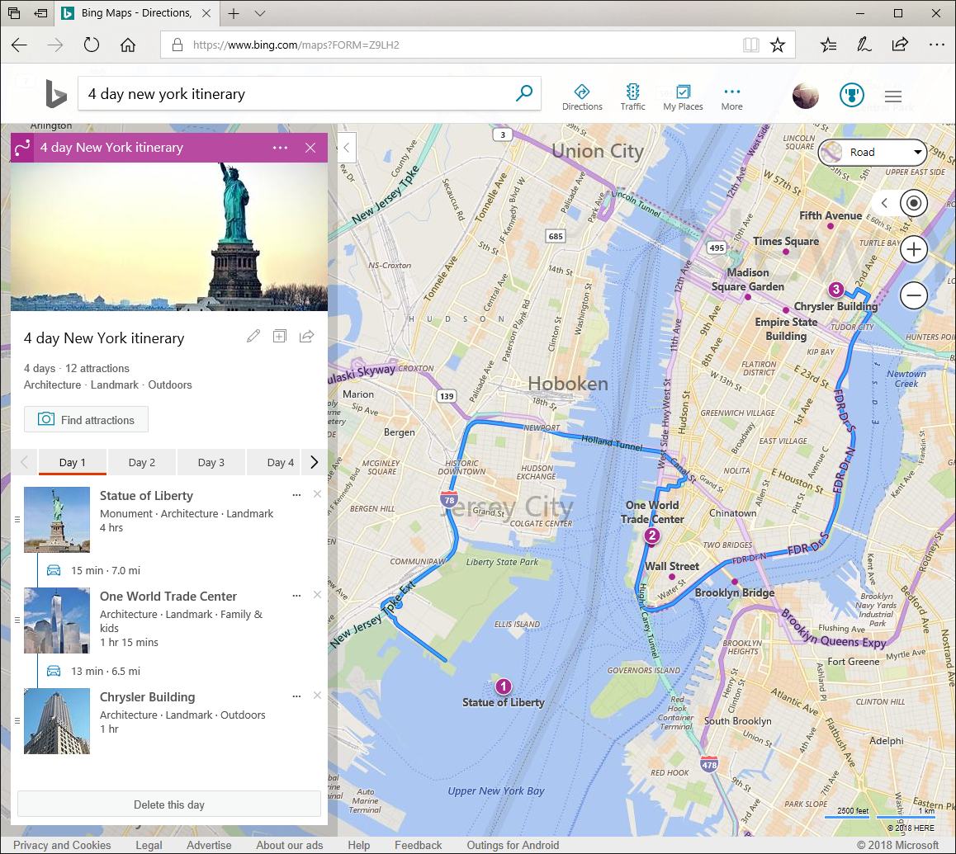Screen dimensions: 956x854
Task: Remove Chrysler Building stop
Action: pos(317,696)
